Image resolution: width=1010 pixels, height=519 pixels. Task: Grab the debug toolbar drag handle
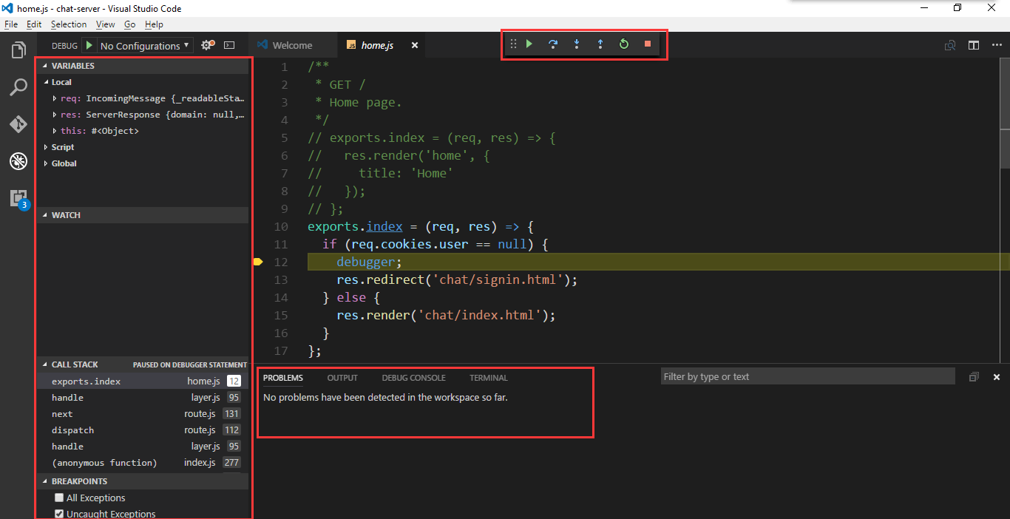tap(513, 44)
